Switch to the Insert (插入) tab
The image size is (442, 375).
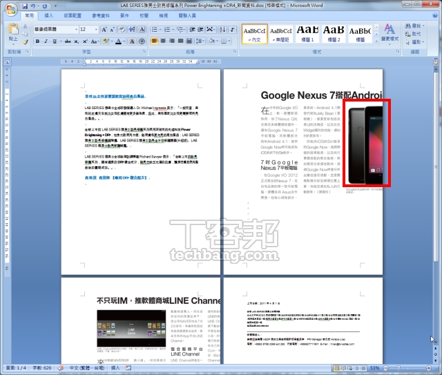(48, 15)
